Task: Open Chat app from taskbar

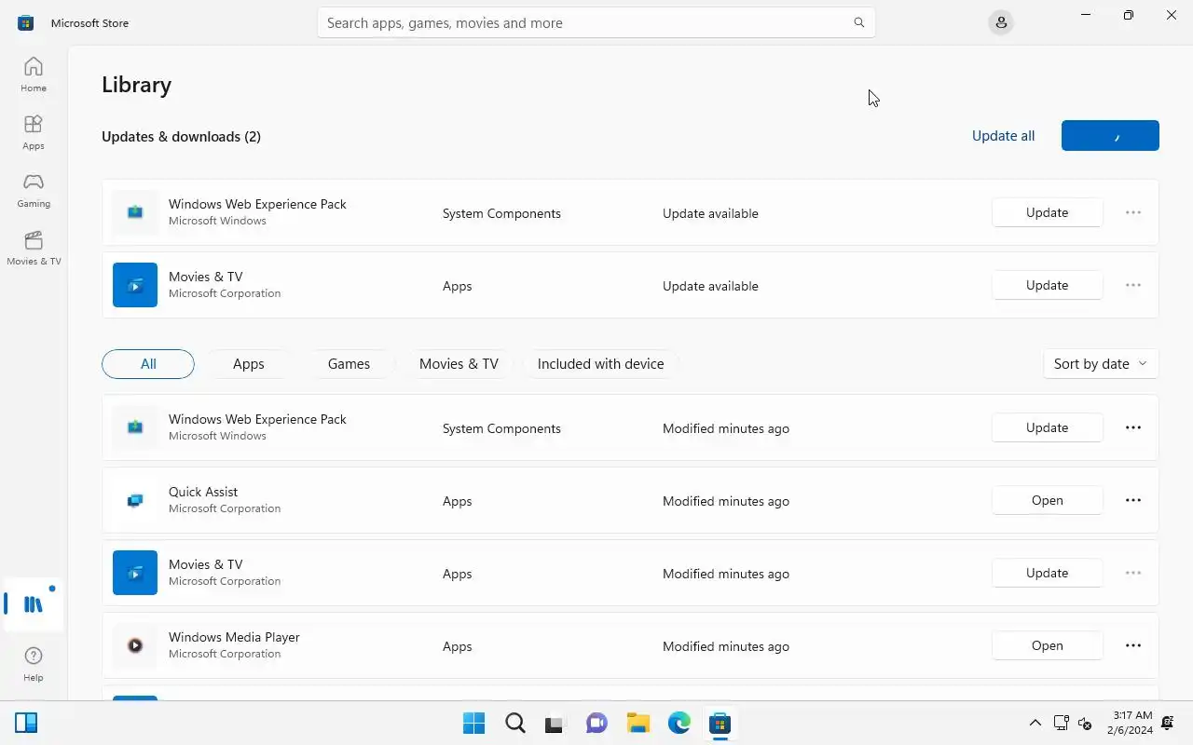Action: pyautogui.click(x=596, y=723)
